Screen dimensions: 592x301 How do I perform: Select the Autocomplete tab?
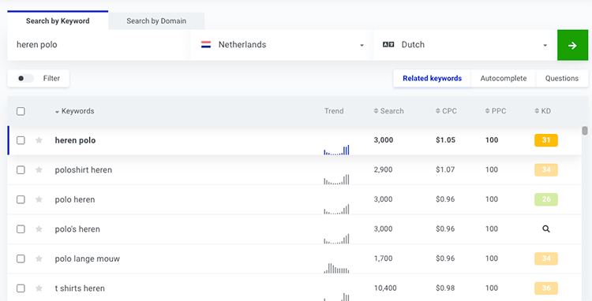click(x=504, y=78)
